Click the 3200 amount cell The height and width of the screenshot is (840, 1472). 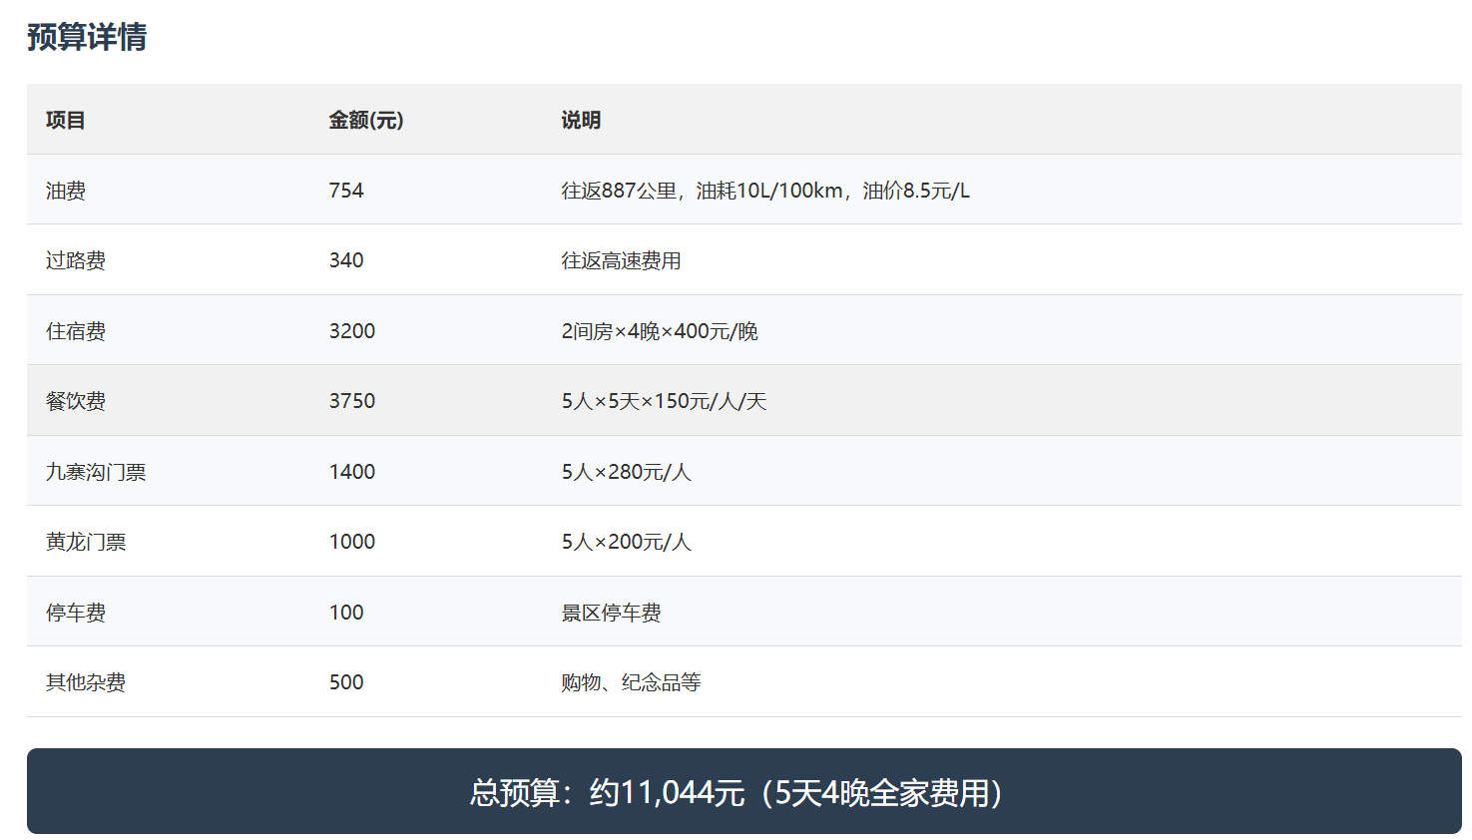[x=352, y=331]
